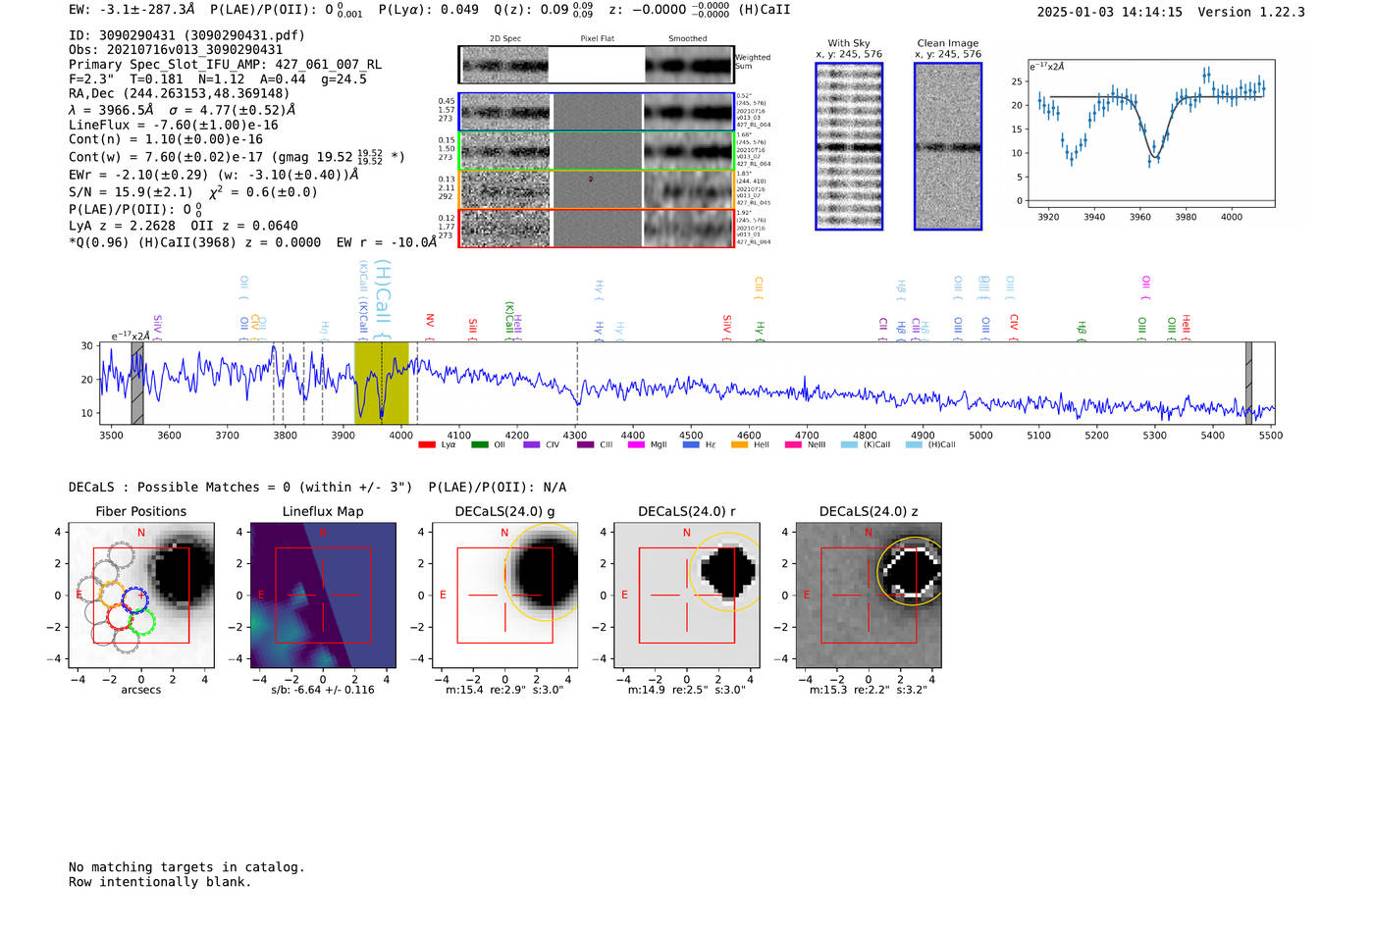The height and width of the screenshot is (935, 1374).
Task: Click the With Sky 2D image
Action: (x=849, y=146)
